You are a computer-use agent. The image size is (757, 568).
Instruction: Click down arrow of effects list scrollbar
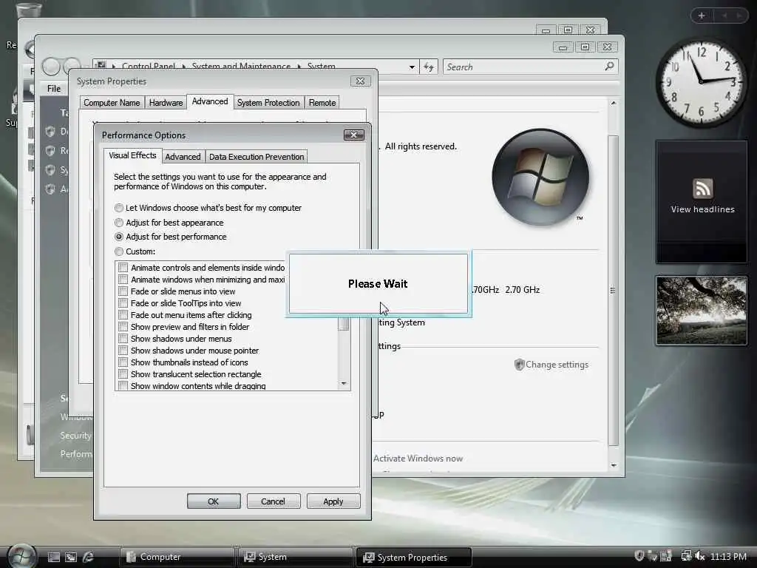click(344, 384)
